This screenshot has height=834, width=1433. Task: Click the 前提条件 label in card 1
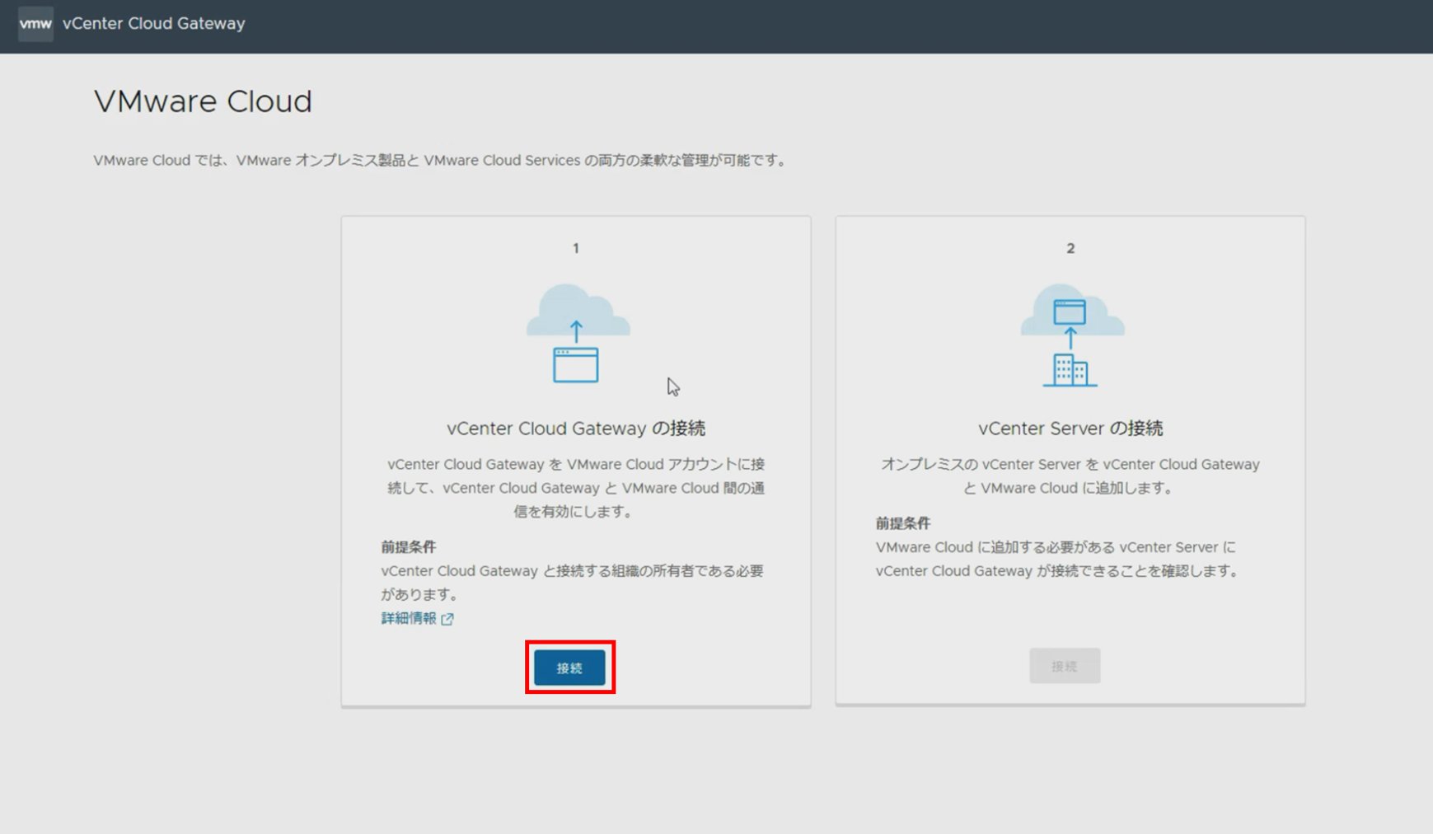pos(409,547)
